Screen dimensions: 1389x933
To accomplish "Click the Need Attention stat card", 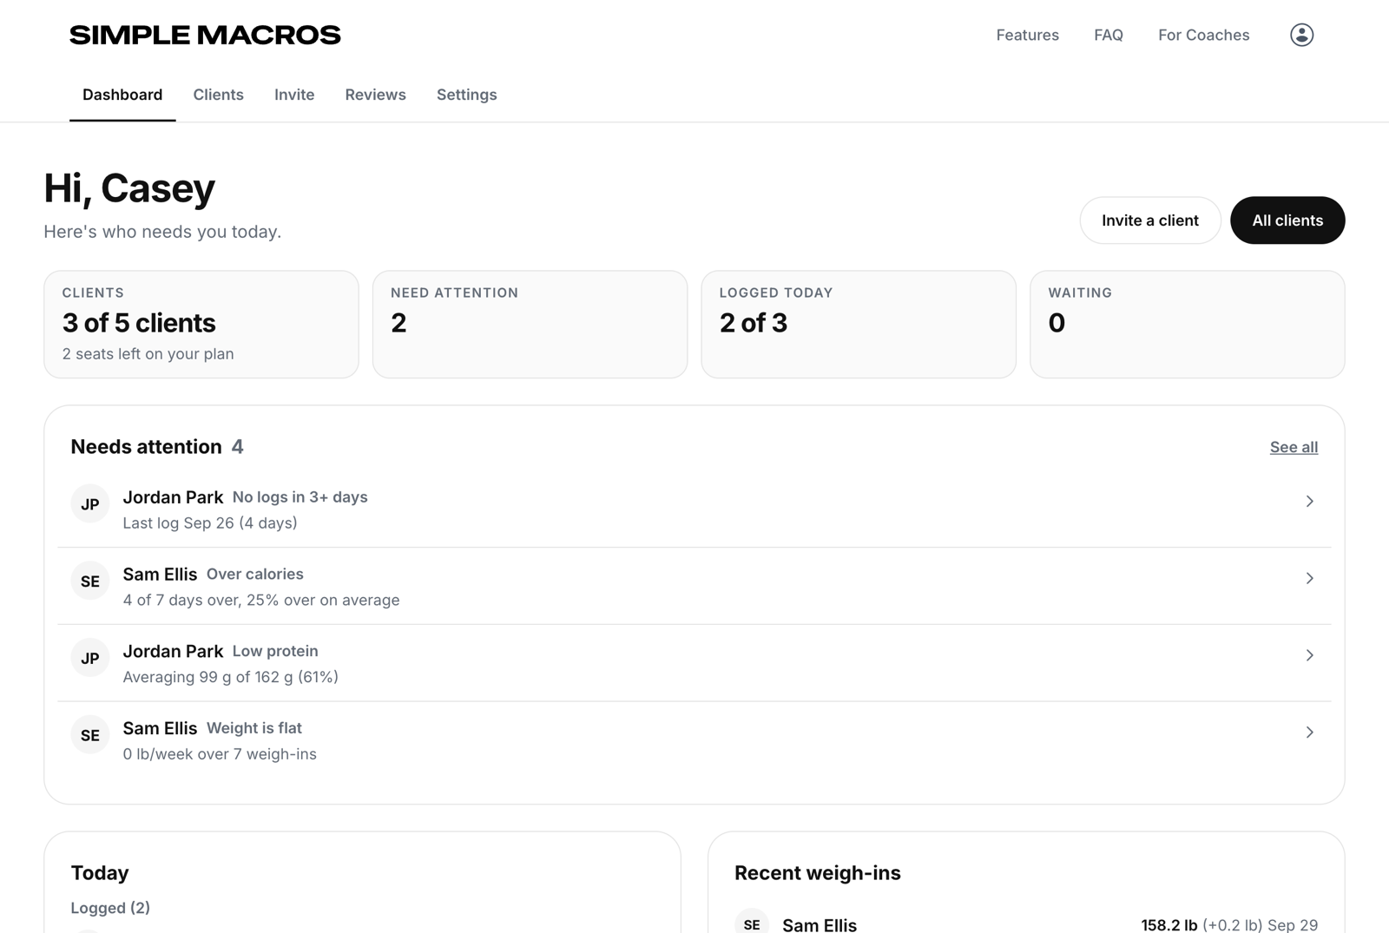I will pyautogui.click(x=530, y=325).
